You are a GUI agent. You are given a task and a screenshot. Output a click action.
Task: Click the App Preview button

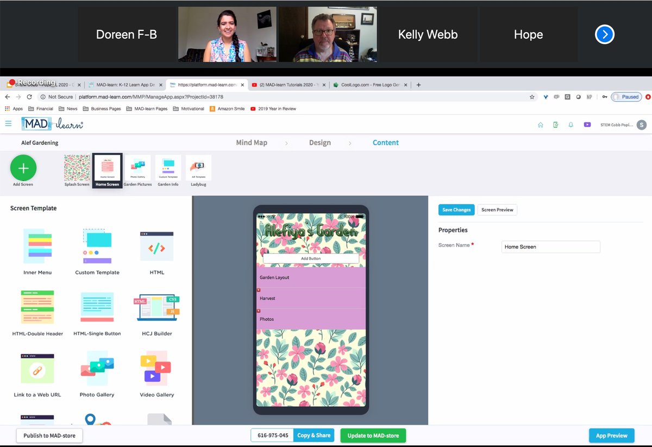[612, 436]
